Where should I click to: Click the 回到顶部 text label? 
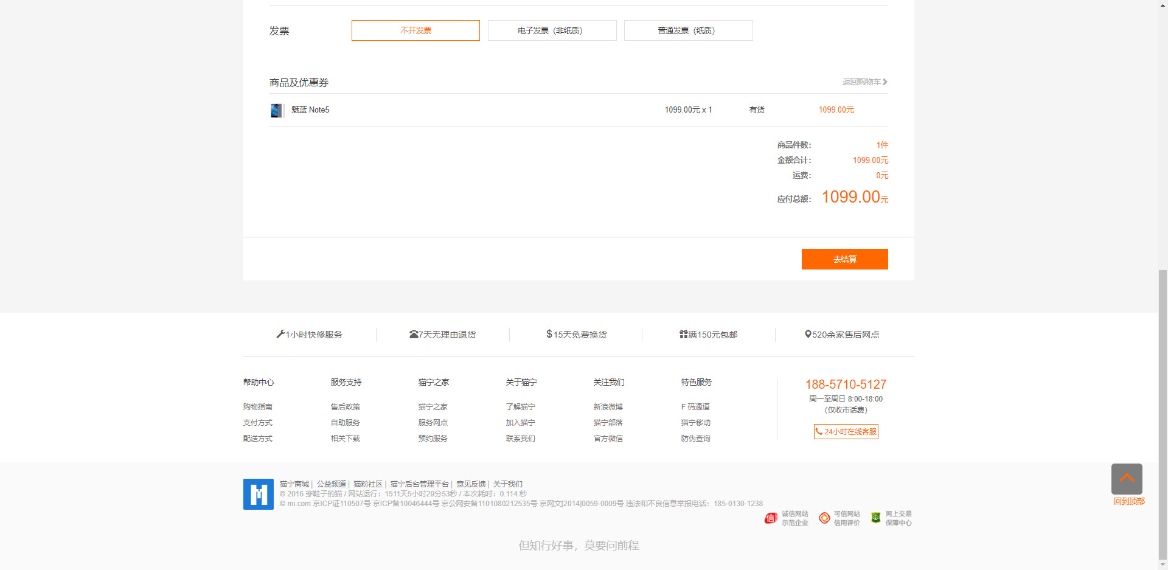coord(1129,501)
